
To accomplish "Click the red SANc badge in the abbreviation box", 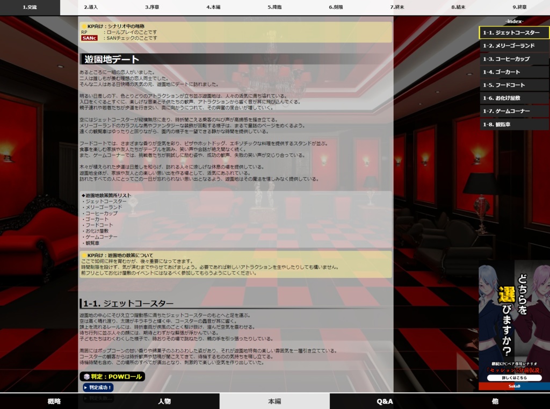I will (89, 38).
